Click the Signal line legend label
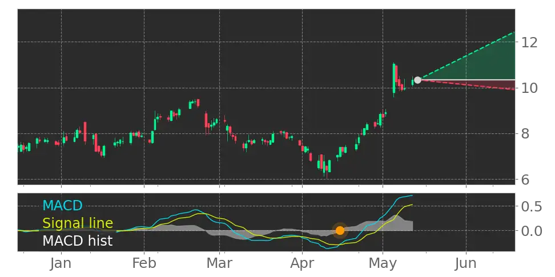 pos(78,223)
